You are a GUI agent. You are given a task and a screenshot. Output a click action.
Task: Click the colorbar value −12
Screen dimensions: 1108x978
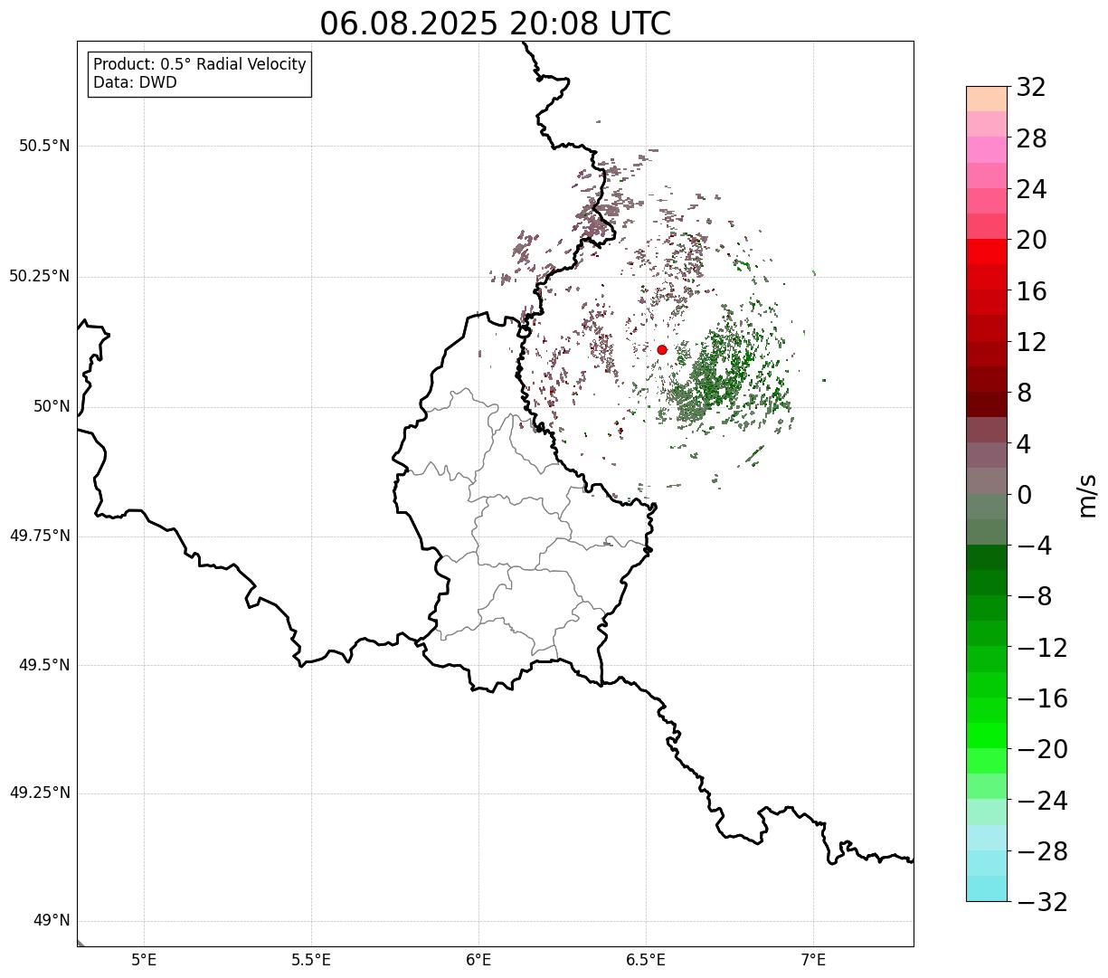1042,648
